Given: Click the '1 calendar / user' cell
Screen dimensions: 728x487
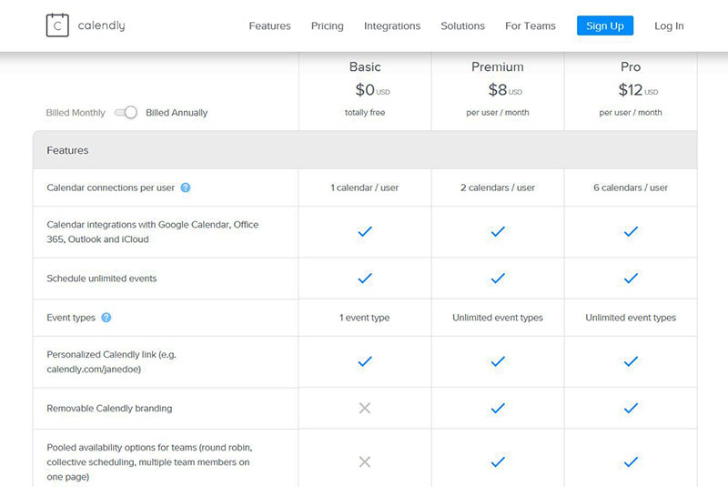Looking at the screenshot, I should point(365,188).
